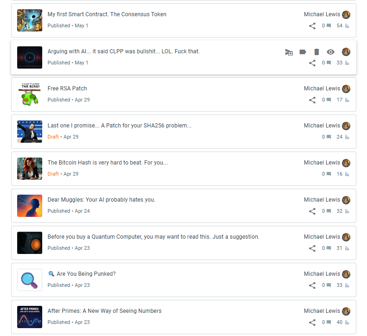Image resolution: width=367 pixels, height=336 pixels.
Task: Delete the Arguing with AI post via the trash icon
Action: pyautogui.click(x=316, y=52)
